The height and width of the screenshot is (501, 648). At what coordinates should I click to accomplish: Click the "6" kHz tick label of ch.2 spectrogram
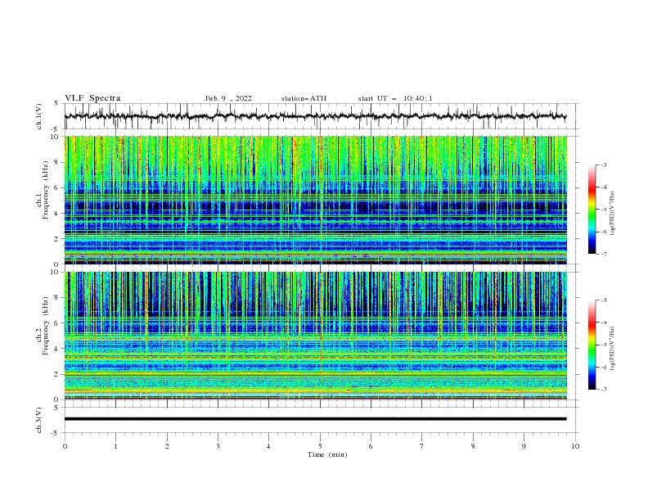tap(57, 323)
